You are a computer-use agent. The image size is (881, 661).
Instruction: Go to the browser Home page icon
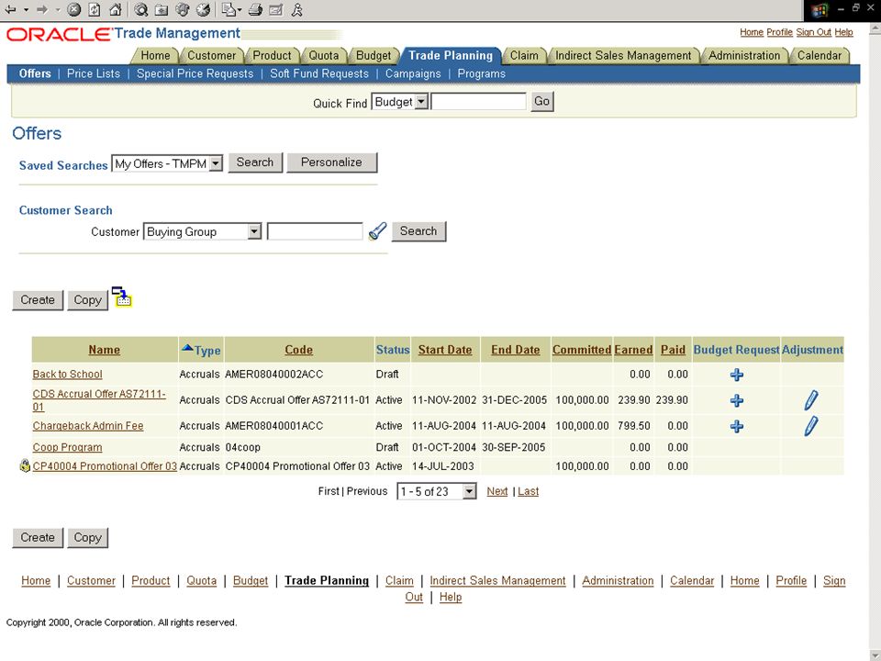point(116,9)
